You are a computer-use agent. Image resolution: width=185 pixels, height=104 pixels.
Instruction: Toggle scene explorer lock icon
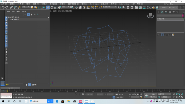click(32, 14)
